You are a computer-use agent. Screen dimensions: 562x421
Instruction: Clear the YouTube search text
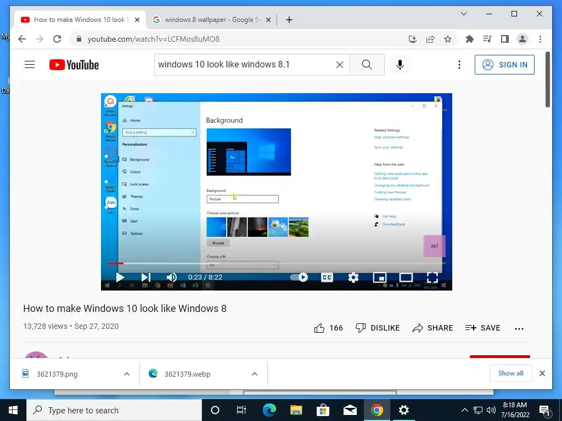pyautogui.click(x=339, y=65)
